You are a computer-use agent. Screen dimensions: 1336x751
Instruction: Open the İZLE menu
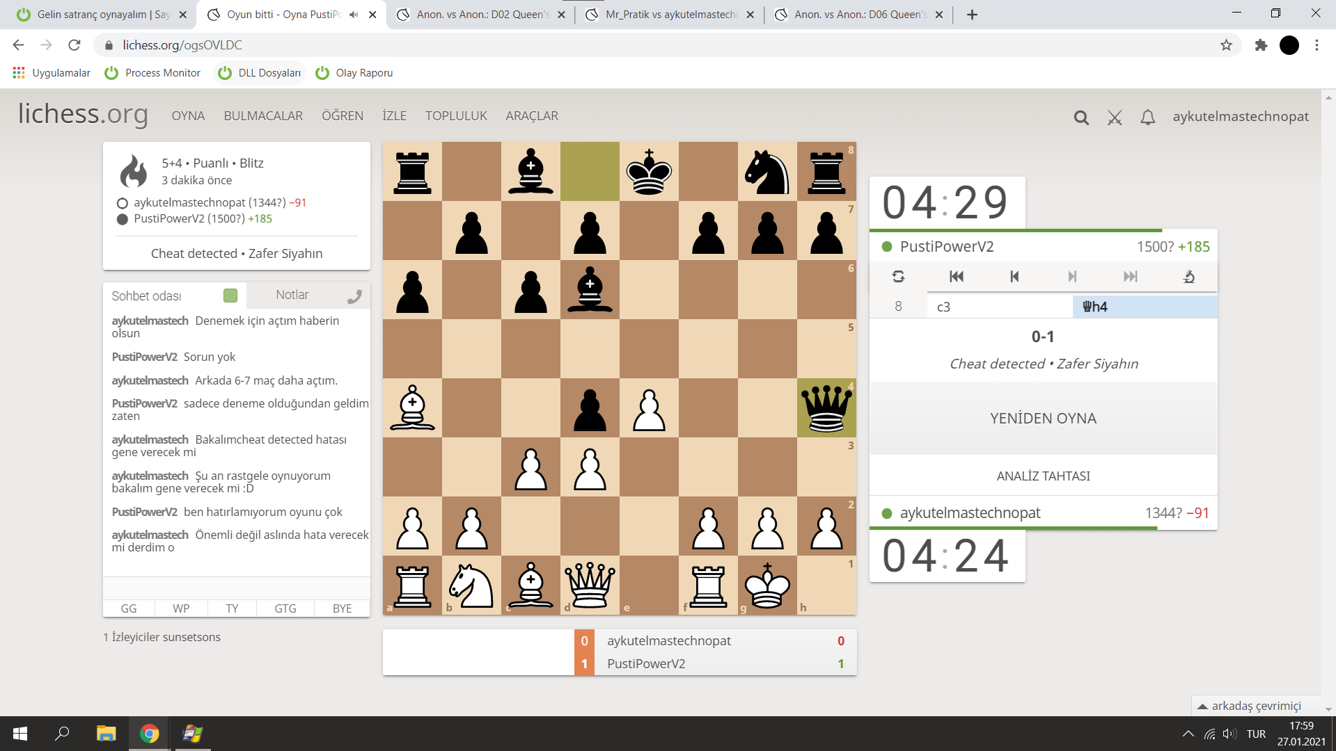(x=394, y=116)
